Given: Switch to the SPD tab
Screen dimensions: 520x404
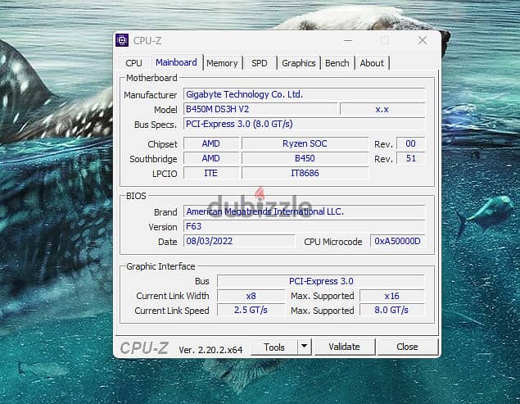Looking at the screenshot, I should tap(259, 63).
